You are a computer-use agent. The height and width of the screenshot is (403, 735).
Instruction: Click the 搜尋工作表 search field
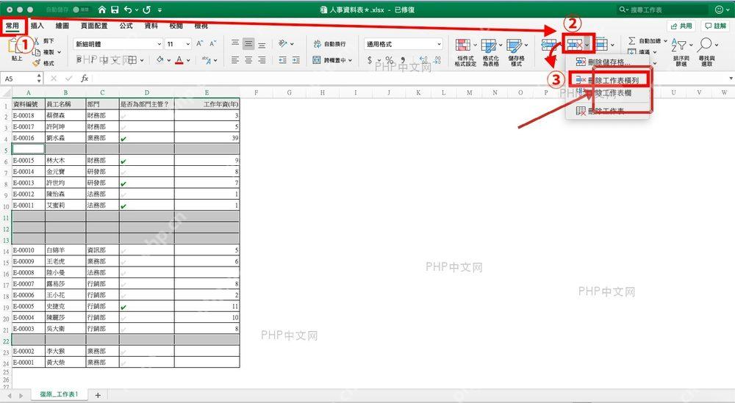click(x=662, y=10)
